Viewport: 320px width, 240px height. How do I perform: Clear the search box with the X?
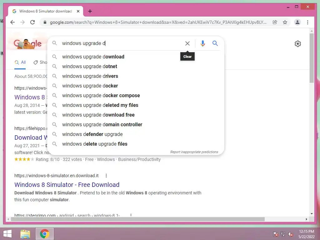click(187, 43)
